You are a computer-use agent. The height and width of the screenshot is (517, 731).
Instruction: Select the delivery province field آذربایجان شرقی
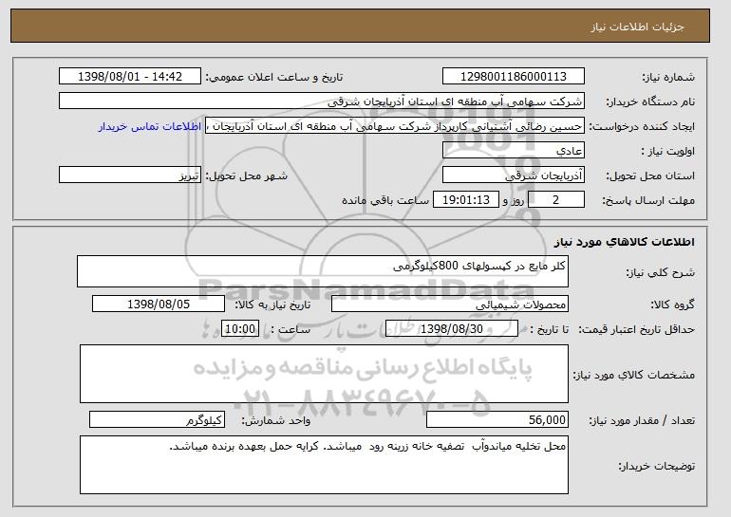point(514,175)
